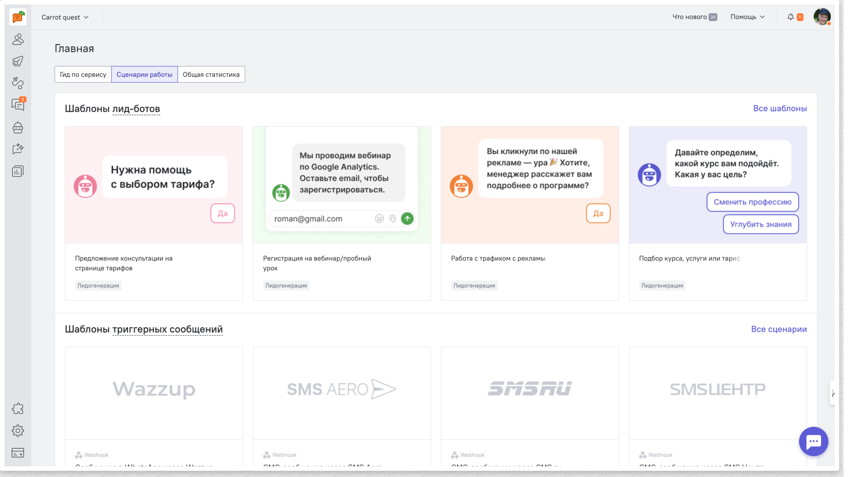Open the analytics reports sidebar icon

click(18, 171)
